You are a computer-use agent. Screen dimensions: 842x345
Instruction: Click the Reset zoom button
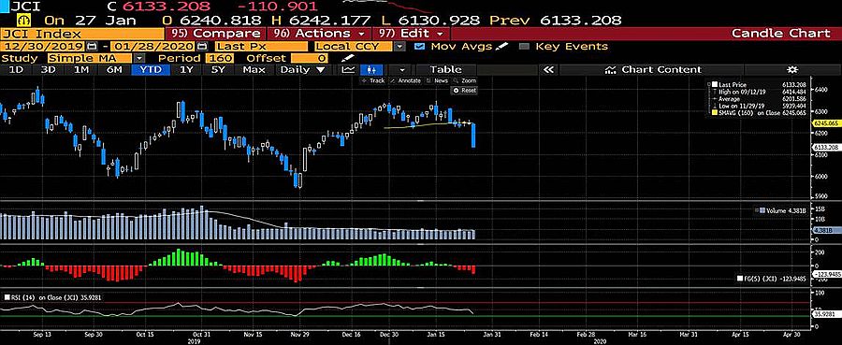tap(464, 90)
